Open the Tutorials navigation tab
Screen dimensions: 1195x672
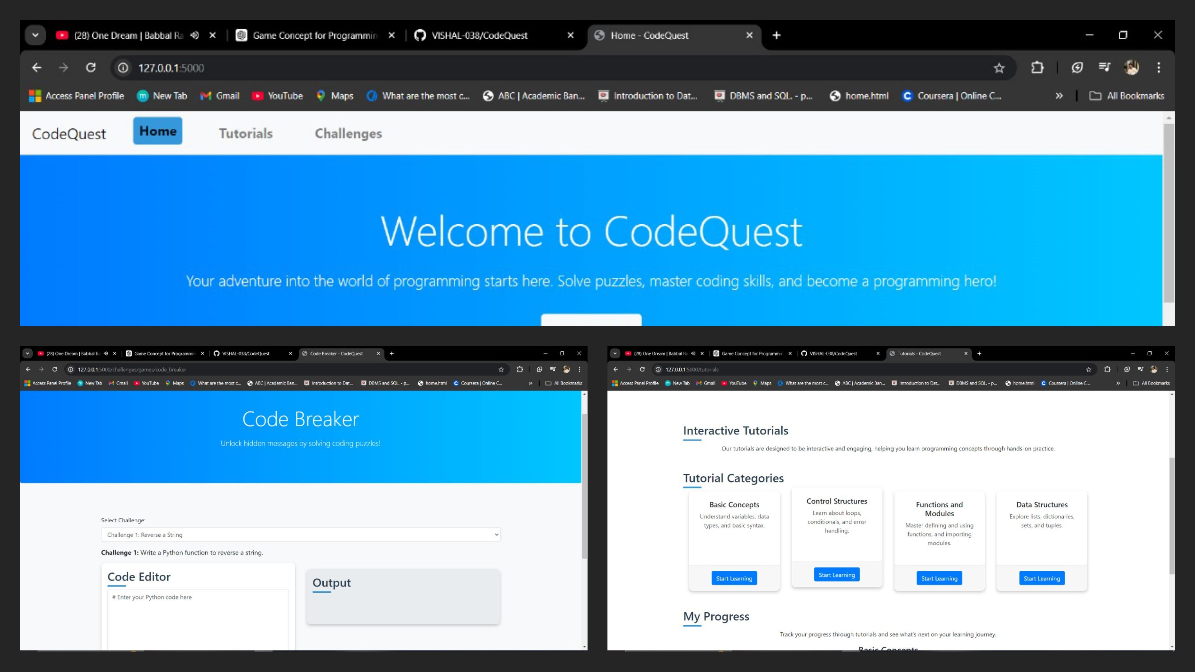(246, 133)
